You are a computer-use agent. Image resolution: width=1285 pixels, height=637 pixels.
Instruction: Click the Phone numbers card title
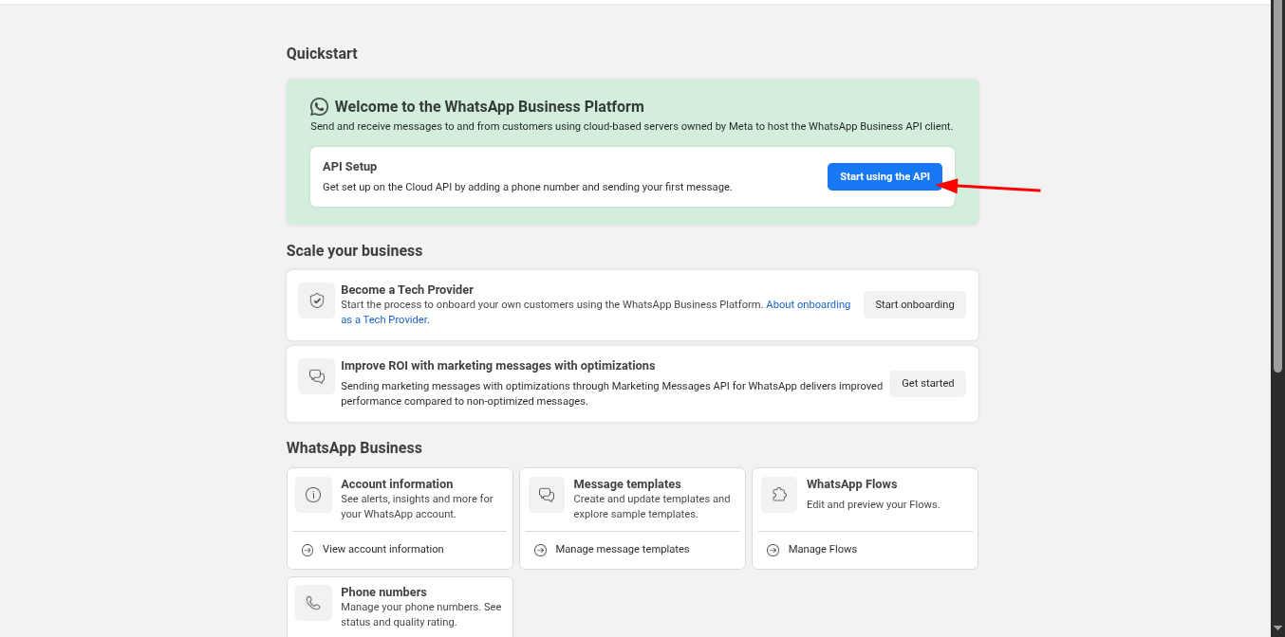coord(383,592)
